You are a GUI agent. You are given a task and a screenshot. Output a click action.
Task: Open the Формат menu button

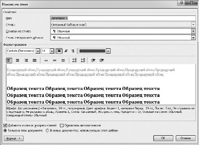point(14,138)
